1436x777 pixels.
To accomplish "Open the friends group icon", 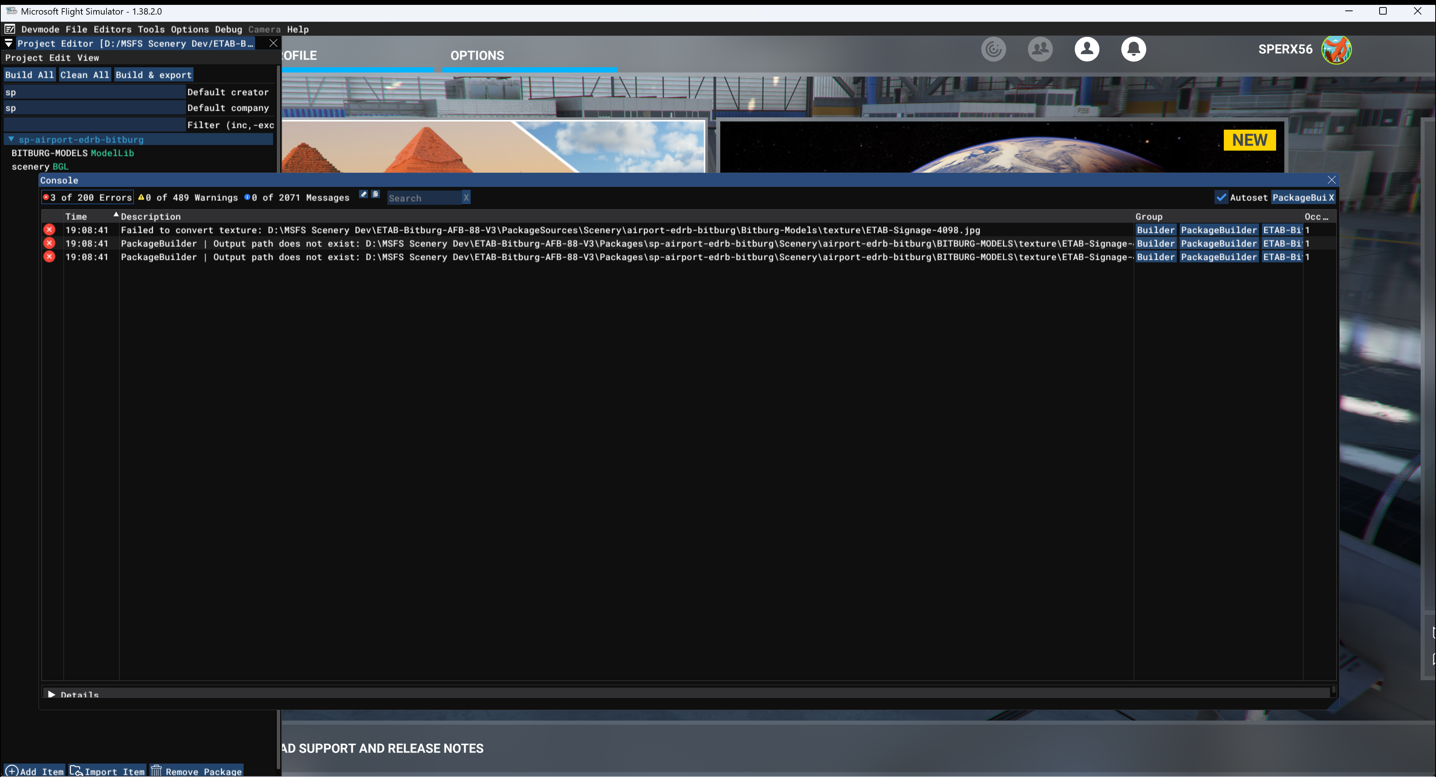I will [x=1040, y=49].
